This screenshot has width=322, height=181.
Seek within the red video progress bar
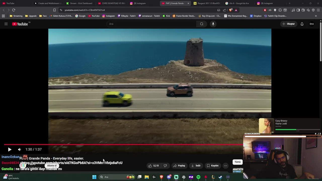pyautogui.click(x=123, y=145)
